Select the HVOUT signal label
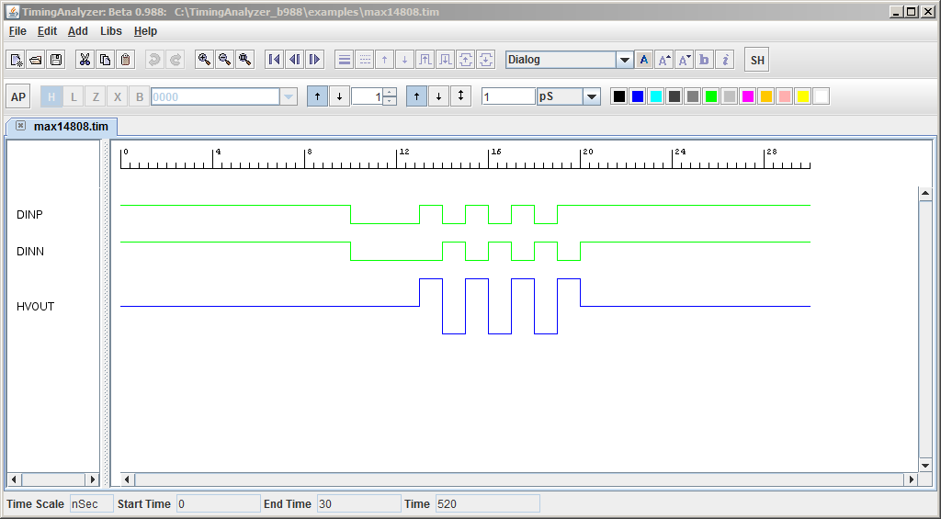 36,307
